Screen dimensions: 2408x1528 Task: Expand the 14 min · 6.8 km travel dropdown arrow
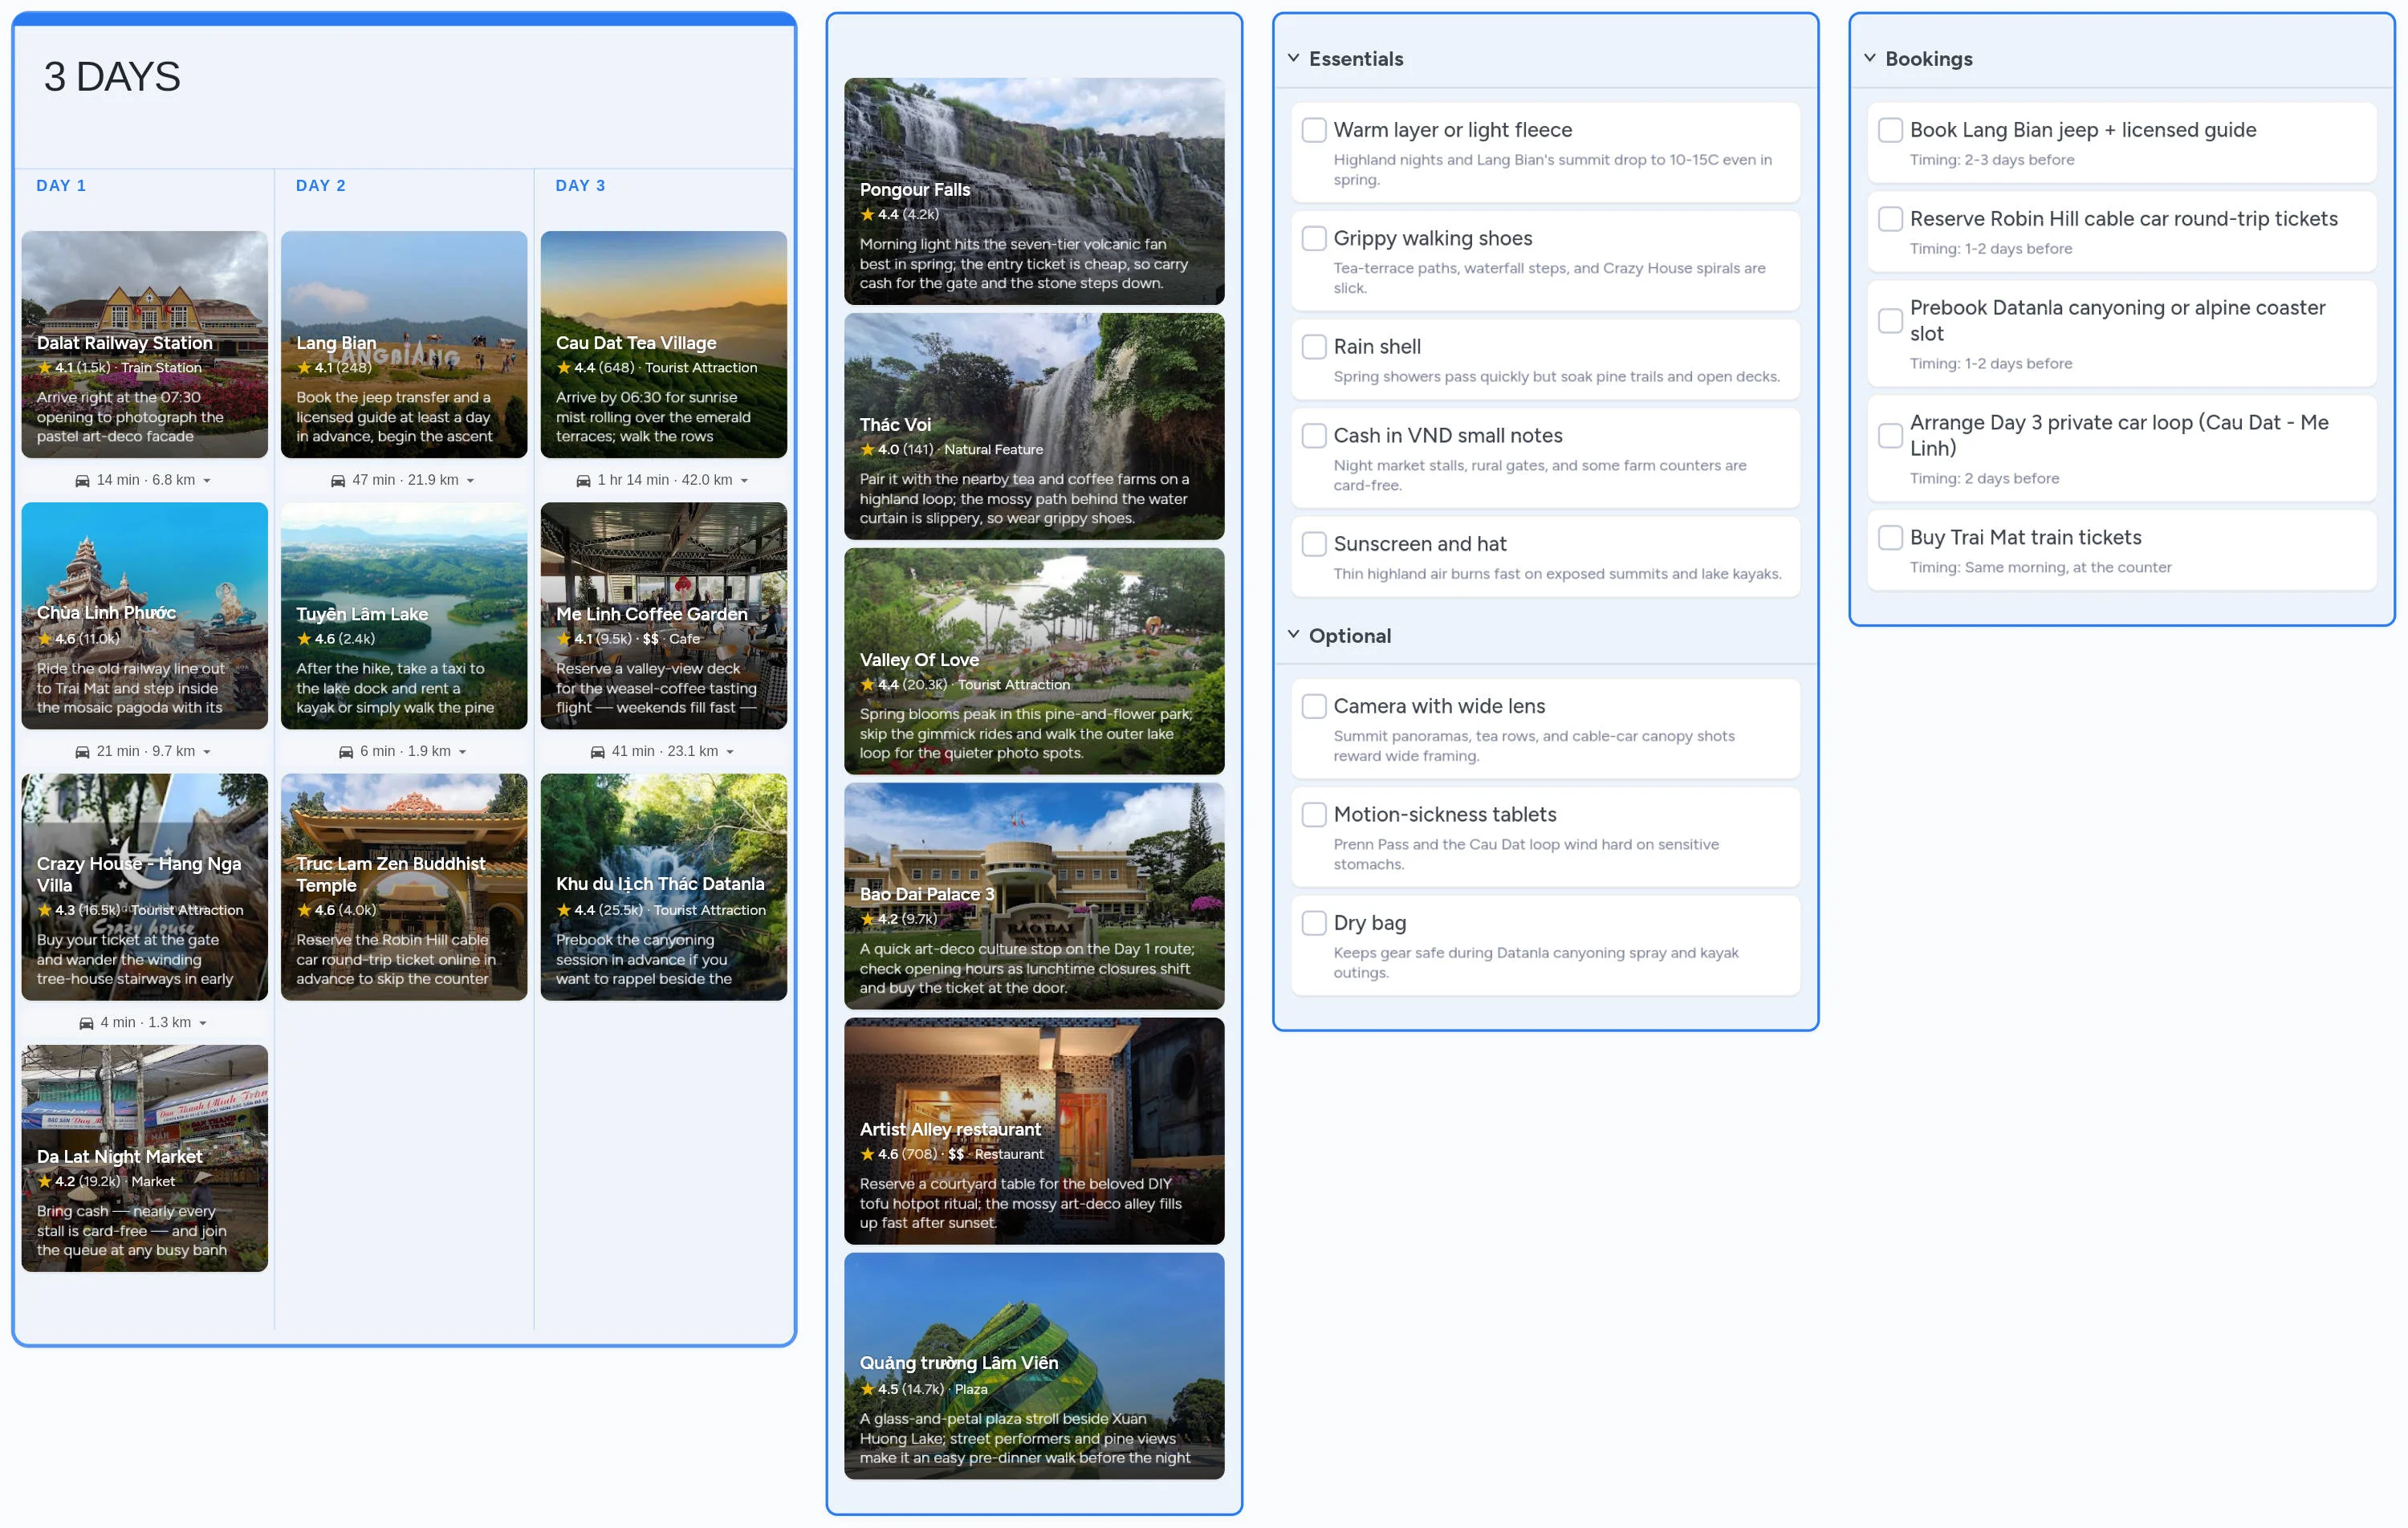(x=207, y=481)
